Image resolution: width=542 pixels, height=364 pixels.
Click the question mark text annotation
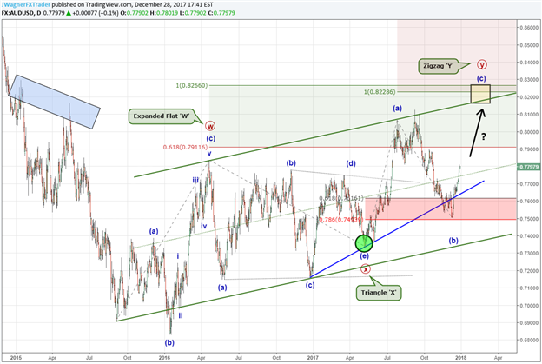[484, 137]
